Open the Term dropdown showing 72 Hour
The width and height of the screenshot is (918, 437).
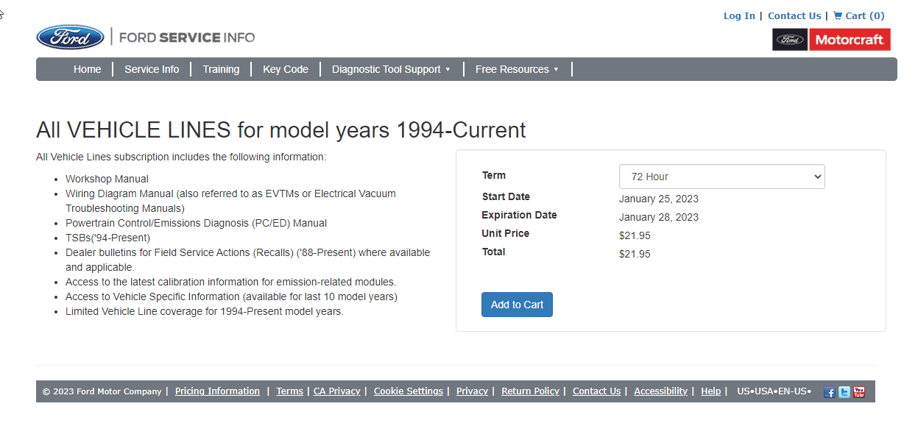[721, 177]
